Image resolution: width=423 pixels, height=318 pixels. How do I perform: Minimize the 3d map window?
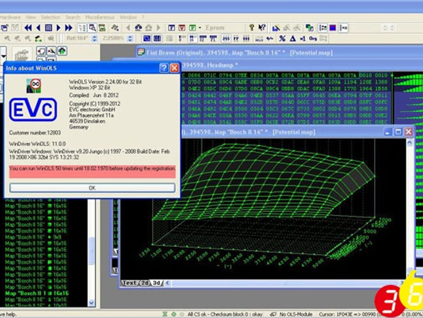387,132
